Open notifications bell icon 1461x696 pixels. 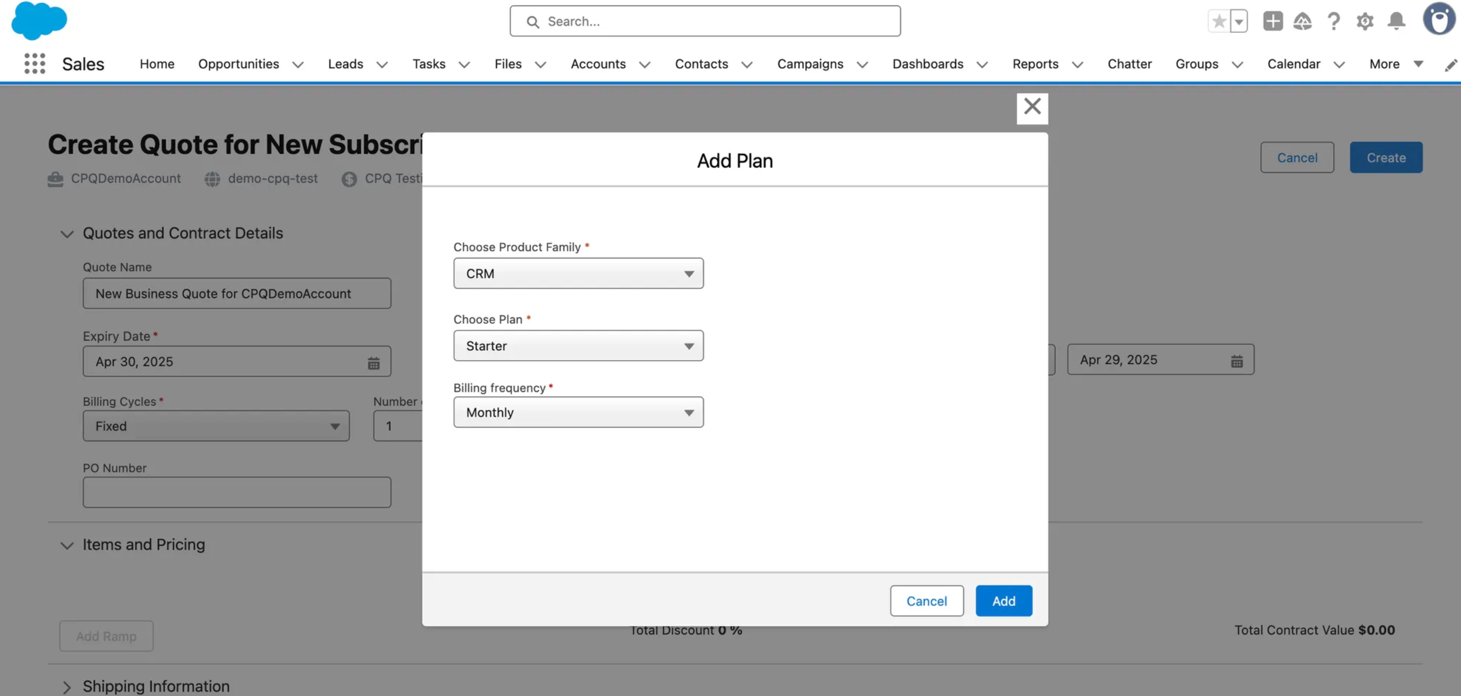point(1396,21)
